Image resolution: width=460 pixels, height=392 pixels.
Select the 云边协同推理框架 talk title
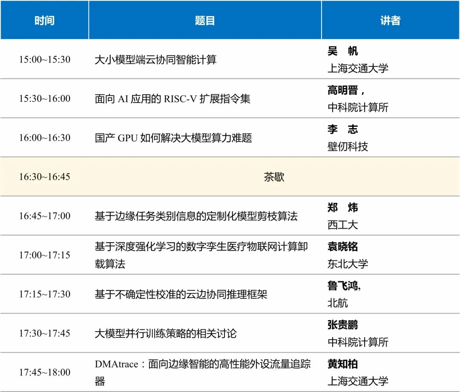tap(181, 294)
